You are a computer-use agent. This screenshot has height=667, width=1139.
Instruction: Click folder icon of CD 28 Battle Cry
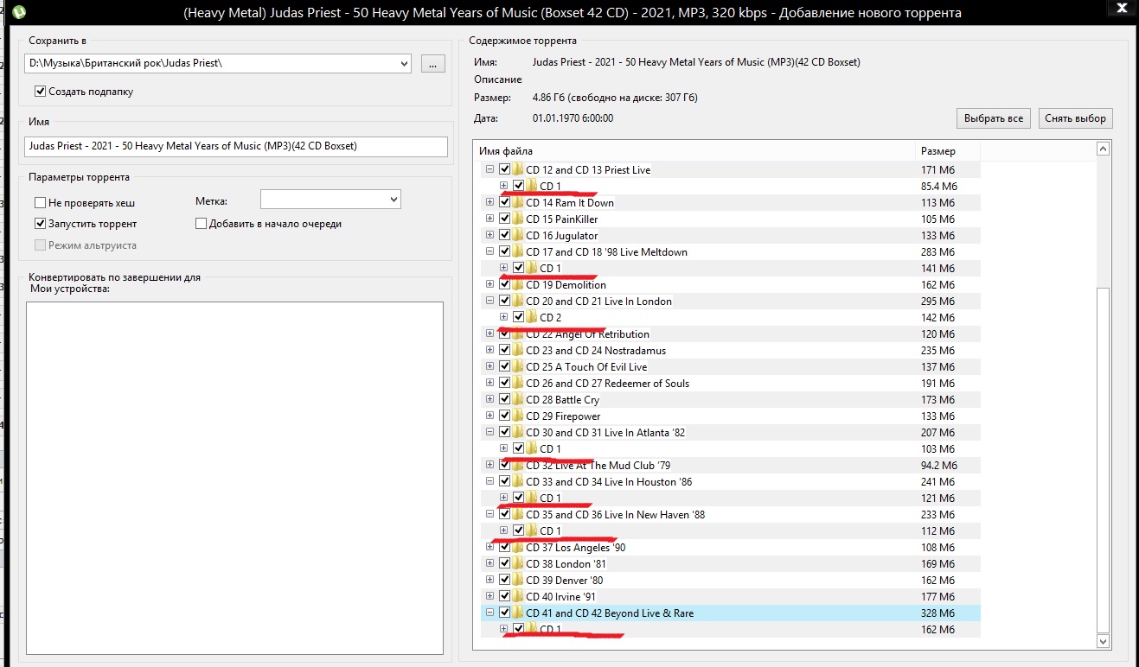[517, 400]
